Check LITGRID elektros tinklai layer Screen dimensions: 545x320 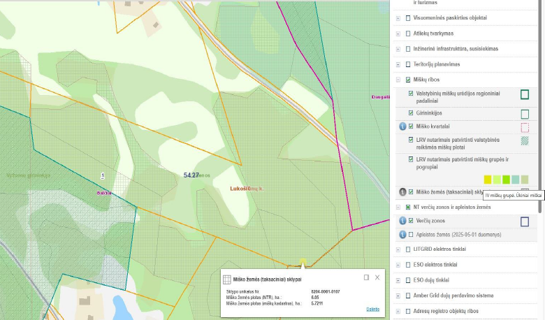coord(408,249)
